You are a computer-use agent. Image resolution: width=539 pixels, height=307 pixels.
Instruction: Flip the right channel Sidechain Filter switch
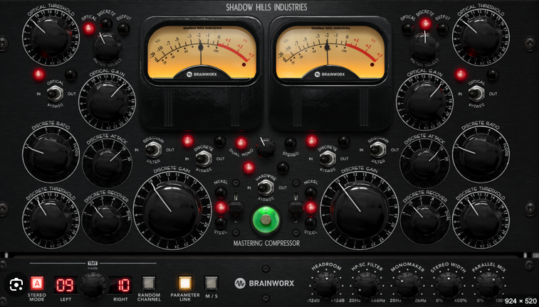coord(378,149)
